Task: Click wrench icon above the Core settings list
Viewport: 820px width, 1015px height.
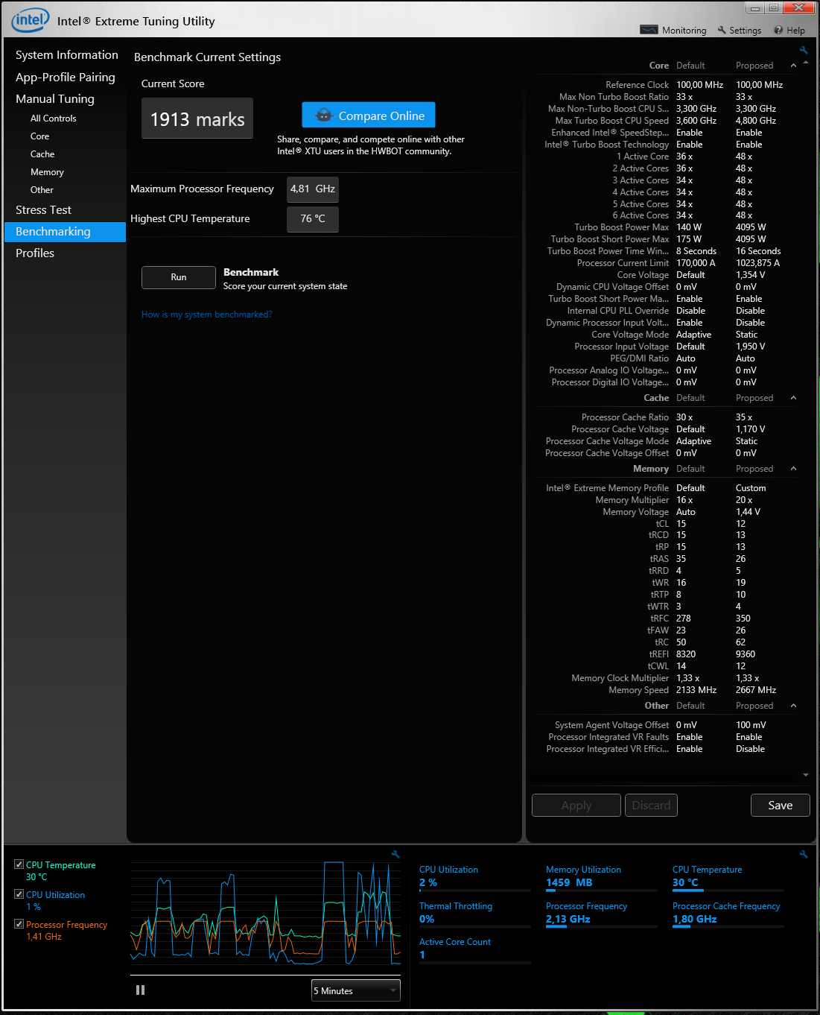Action: click(804, 50)
